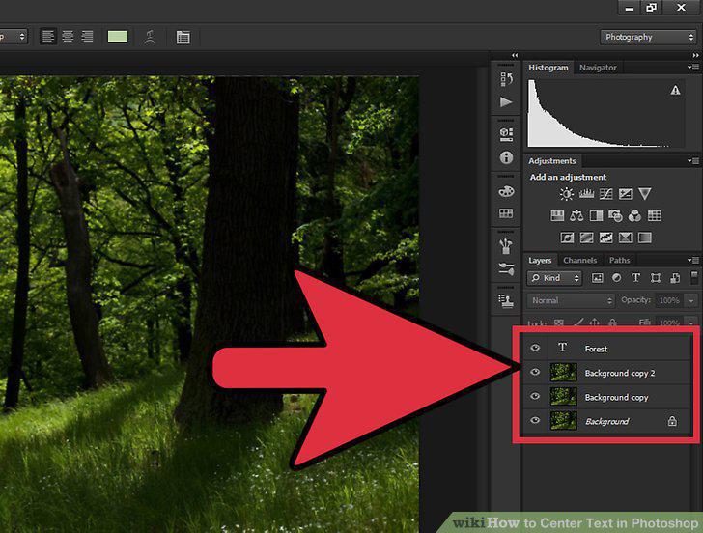Select right align text
The image size is (703, 533).
coord(87,37)
